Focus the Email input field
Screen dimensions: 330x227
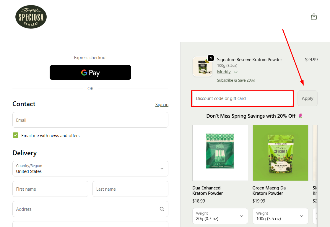pos(90,120)
